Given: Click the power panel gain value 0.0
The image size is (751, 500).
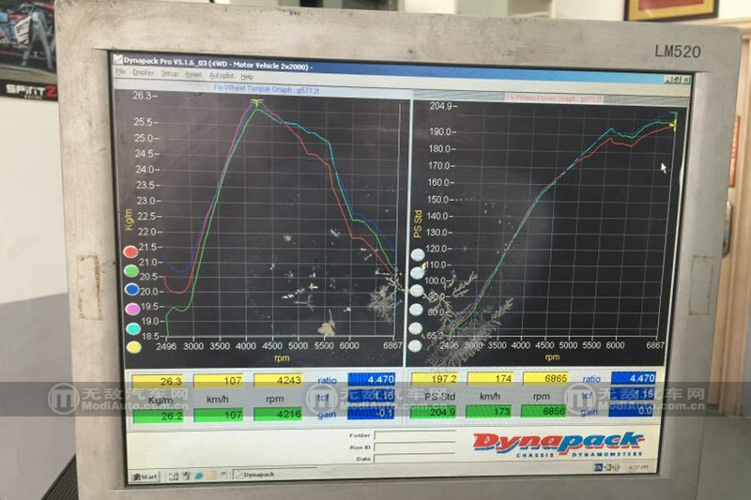Looking at the screenshot, I should (x=631, y=411).
